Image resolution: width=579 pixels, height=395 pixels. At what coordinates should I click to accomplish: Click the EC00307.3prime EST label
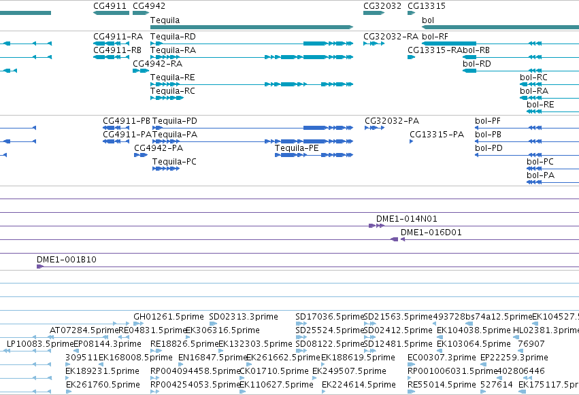tap(442, 358)
